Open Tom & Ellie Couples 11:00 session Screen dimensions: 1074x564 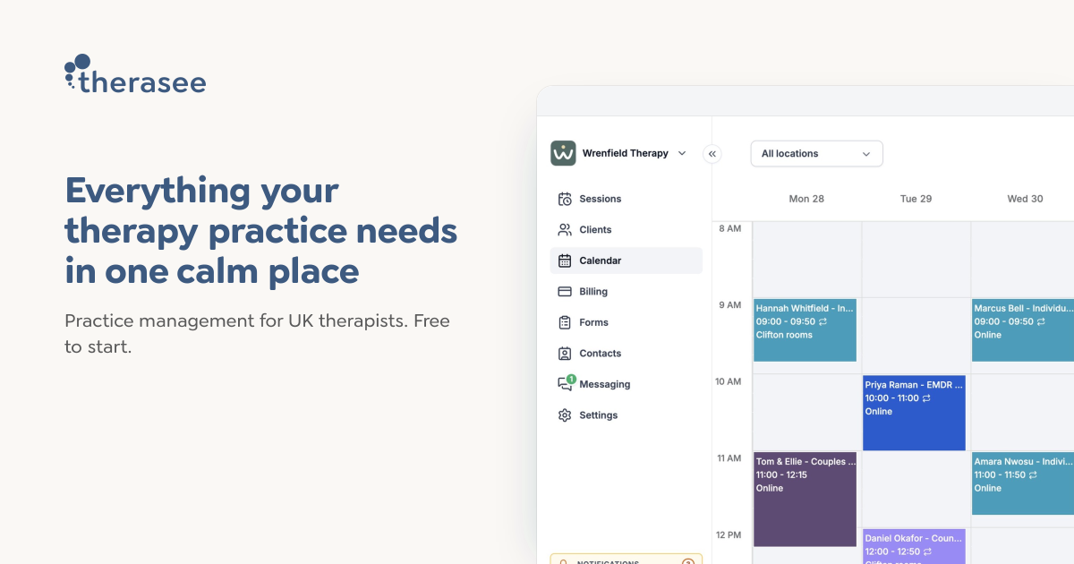[805, 500]
